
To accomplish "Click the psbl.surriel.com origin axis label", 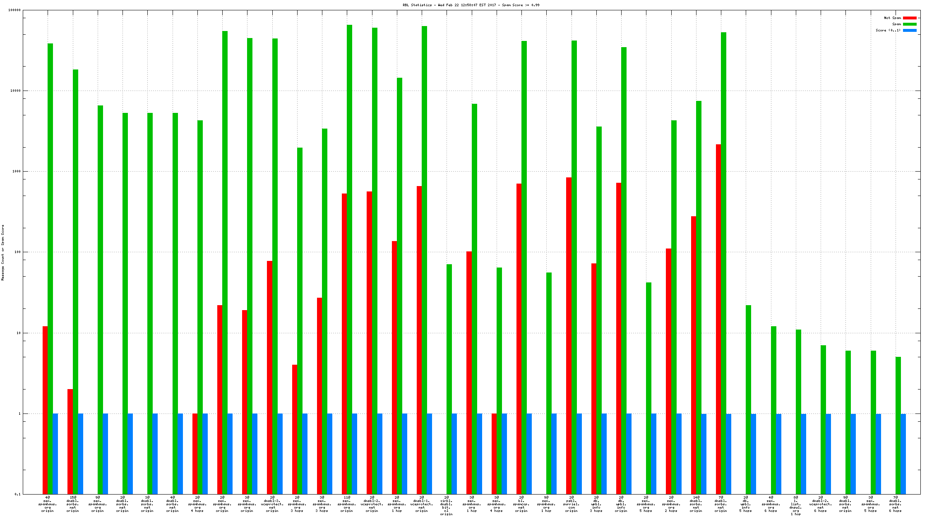I will point(571,504).
